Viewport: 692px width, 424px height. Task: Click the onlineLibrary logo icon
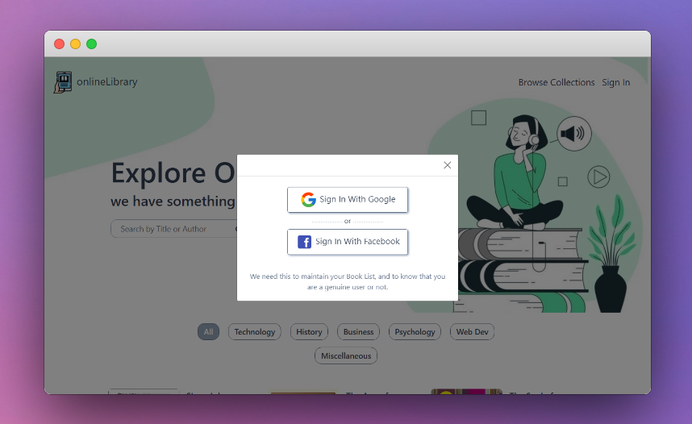(63, 82)
